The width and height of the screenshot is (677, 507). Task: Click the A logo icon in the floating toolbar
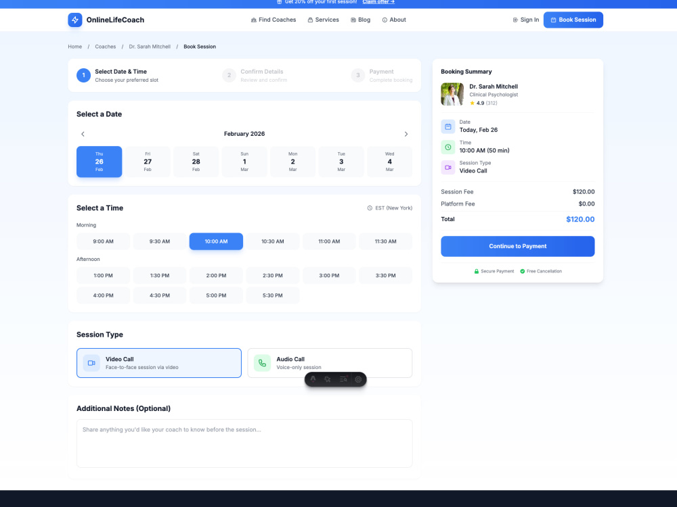pos(313,379)
